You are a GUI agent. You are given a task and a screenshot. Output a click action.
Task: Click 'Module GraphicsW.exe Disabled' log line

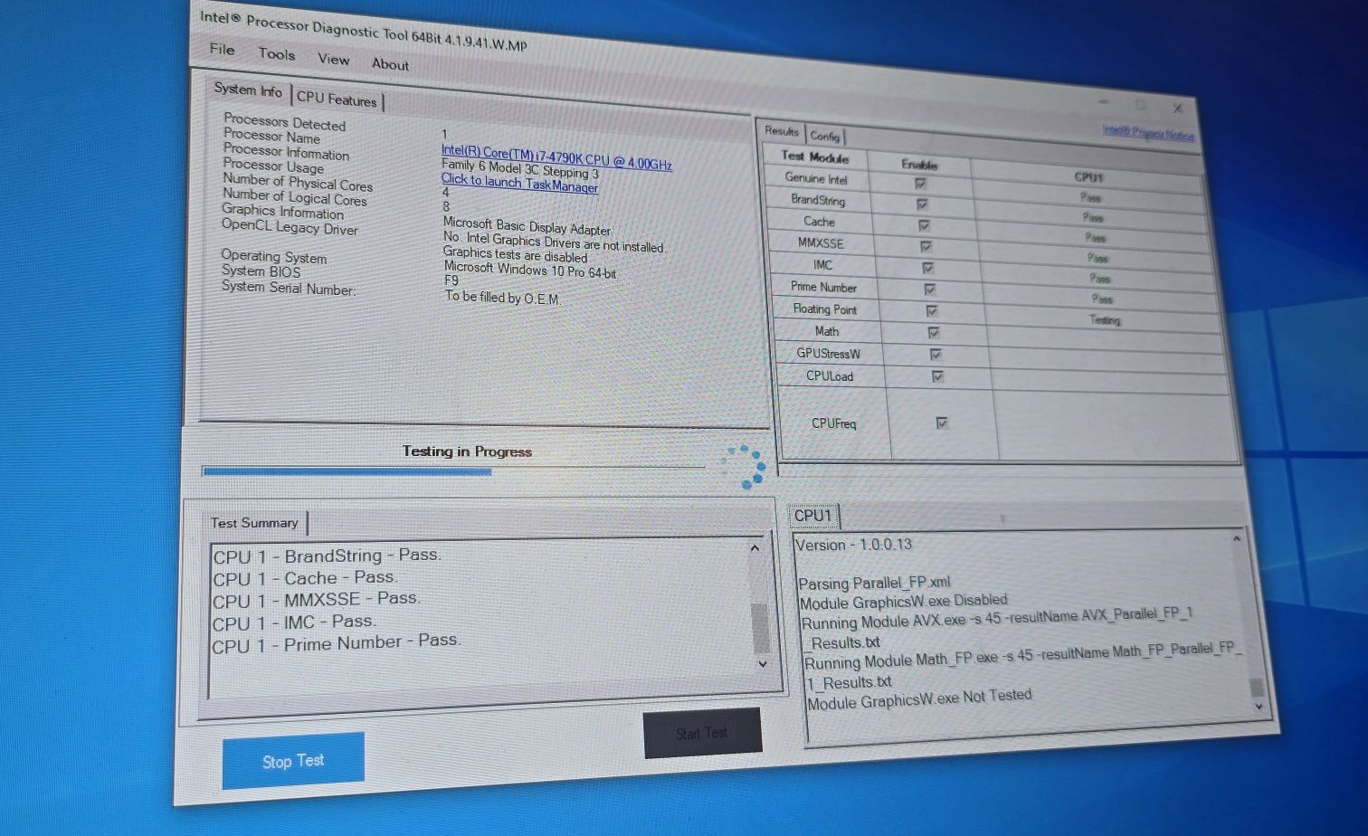[903, 602]
